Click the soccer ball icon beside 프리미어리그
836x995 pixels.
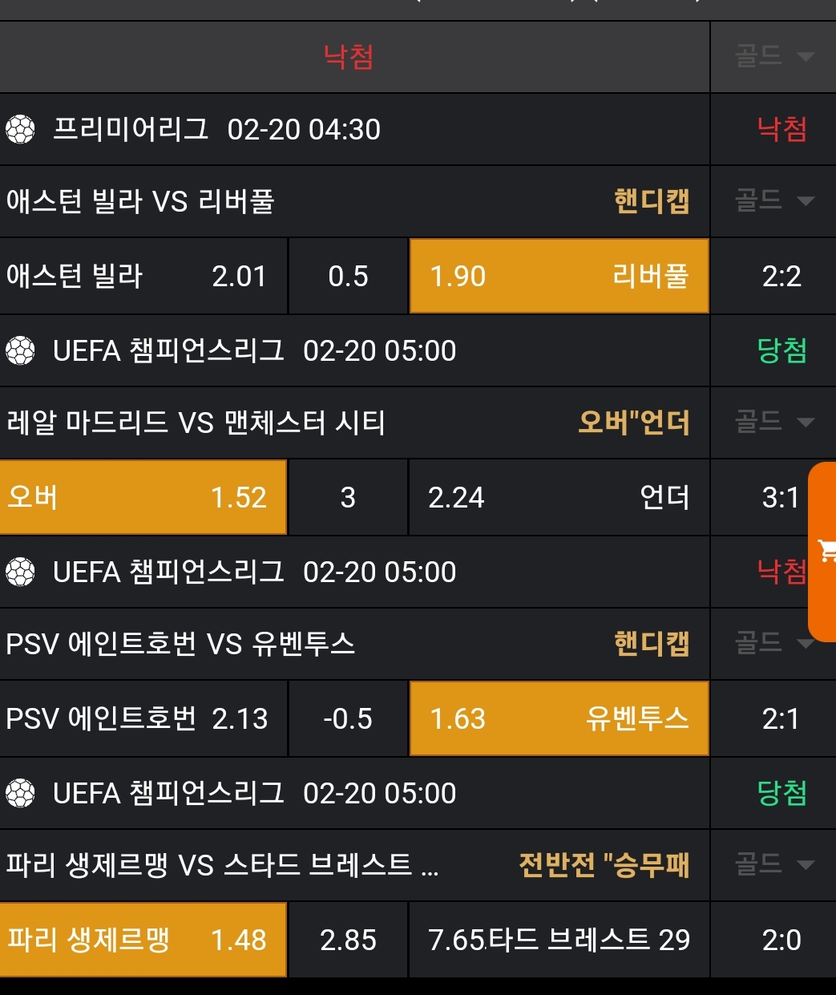(21, 129)
